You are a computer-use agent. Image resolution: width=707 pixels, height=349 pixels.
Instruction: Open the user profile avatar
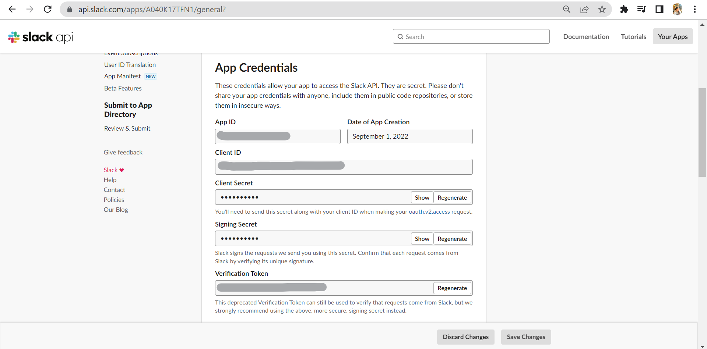pos(677,9)
